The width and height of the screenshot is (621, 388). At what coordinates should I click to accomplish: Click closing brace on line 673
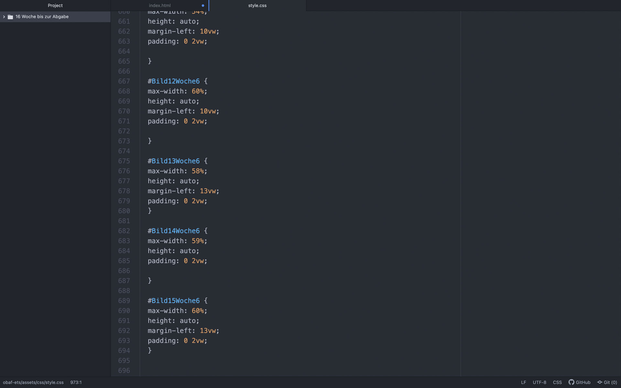coord(150,141)
